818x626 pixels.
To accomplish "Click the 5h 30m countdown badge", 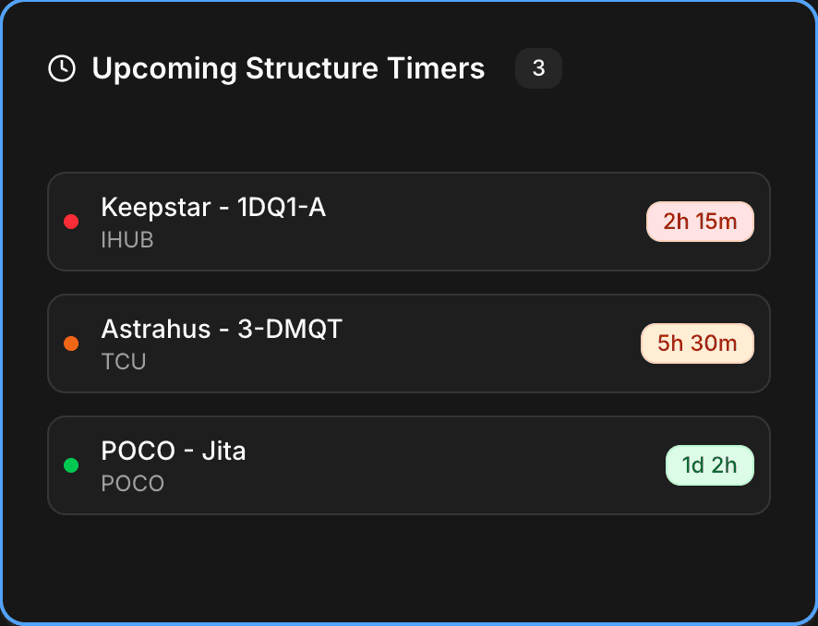I will pos(697,343).
